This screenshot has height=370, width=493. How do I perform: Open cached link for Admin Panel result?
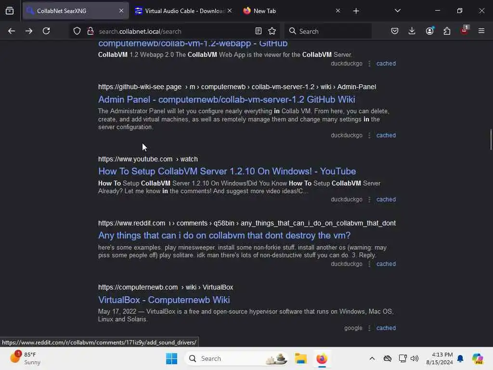coord(386,135)
